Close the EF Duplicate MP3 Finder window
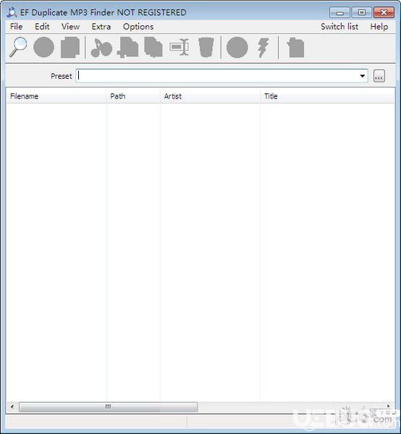Screen dimensions: 401x434 point(384,12)
